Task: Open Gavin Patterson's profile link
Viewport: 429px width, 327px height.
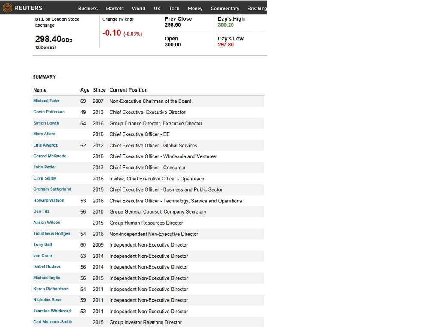Action: 49,112
